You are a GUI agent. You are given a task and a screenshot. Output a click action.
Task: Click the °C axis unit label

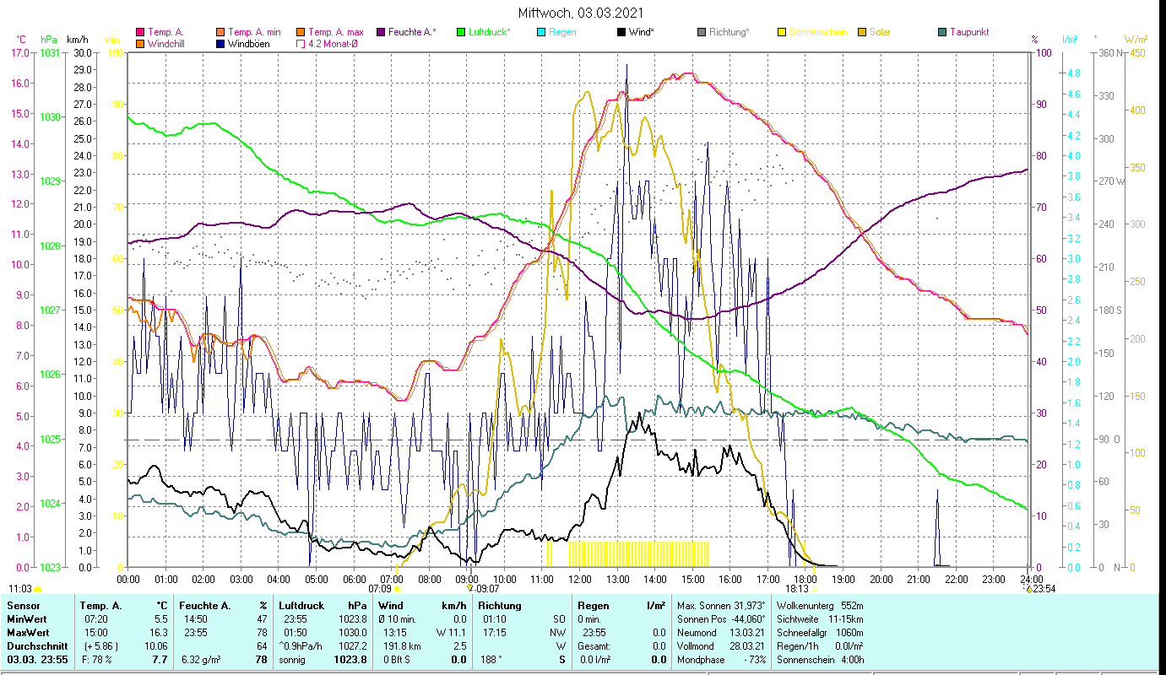click(22, 40)
